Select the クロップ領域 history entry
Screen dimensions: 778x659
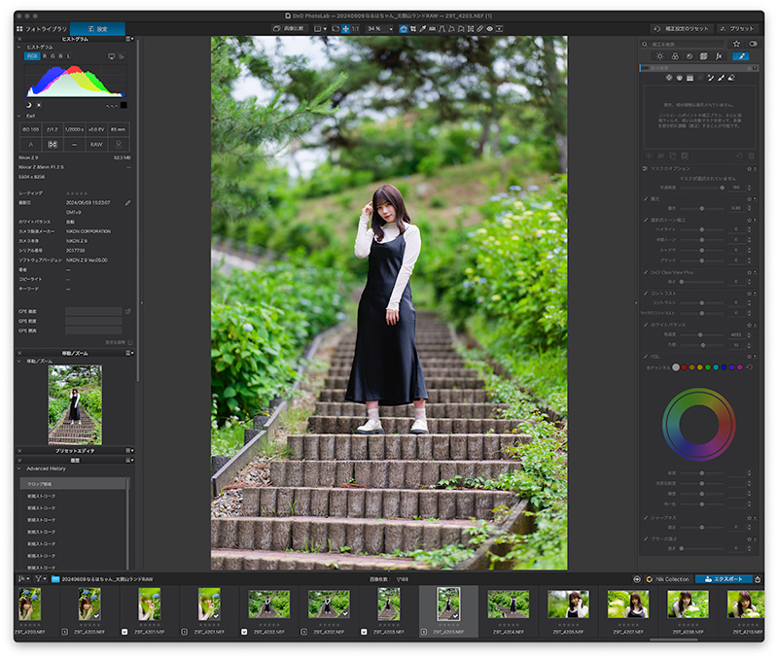click(x=74, y=483)
